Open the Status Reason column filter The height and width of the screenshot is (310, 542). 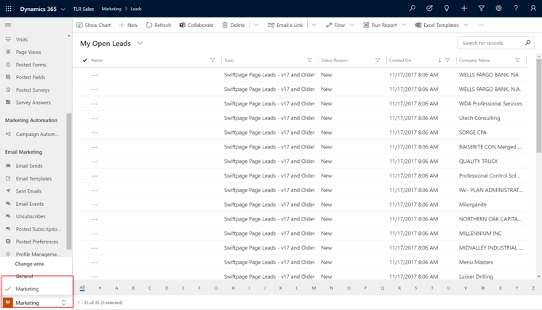point(378,60)
